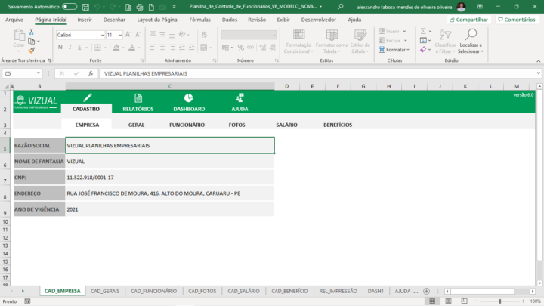
Task: Switch to CAD_FUNCIONÁRIO sheet tab
Action: click(x=153, y=291)
